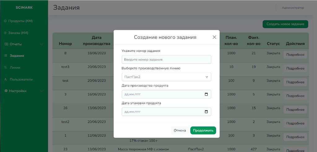Select Задания in the sidebar

coord(17,56)
